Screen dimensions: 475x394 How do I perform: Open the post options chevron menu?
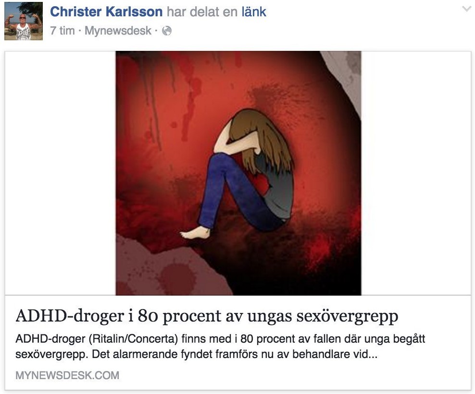point(467,10)
